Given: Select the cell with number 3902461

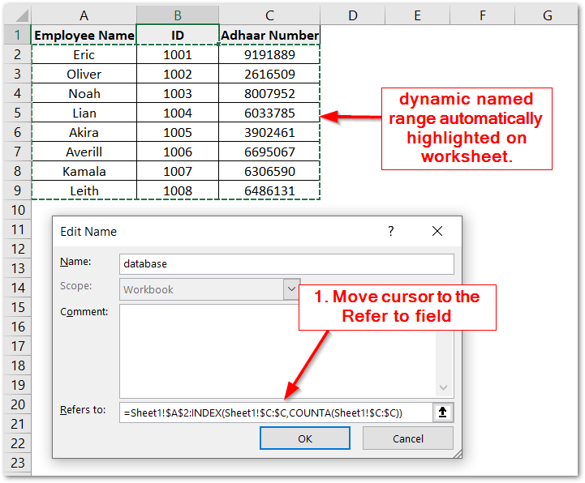Looking at the screenshot, I should point(269,132).
